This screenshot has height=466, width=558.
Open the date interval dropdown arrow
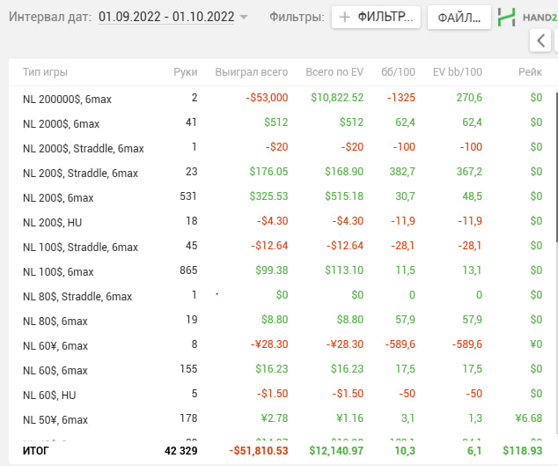pyautogui.click(x=244, y=17)
